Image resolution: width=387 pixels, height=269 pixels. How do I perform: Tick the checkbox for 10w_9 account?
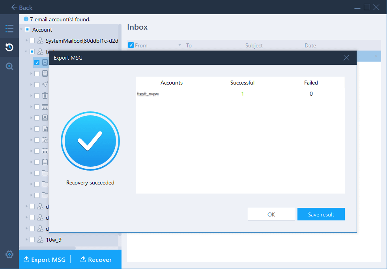32,240
